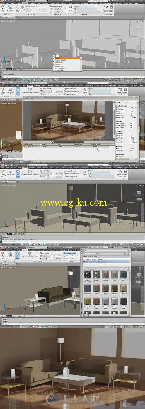Click the No Shadows lighting button
The width and height of the screenshot is (145, 409).
pos(10,8)
